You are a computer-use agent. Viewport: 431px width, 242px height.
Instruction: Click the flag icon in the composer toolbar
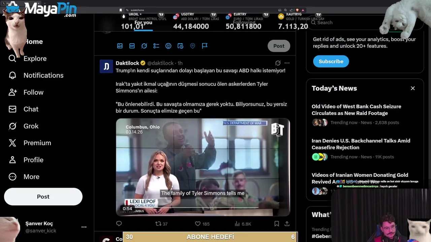[205, 46]
